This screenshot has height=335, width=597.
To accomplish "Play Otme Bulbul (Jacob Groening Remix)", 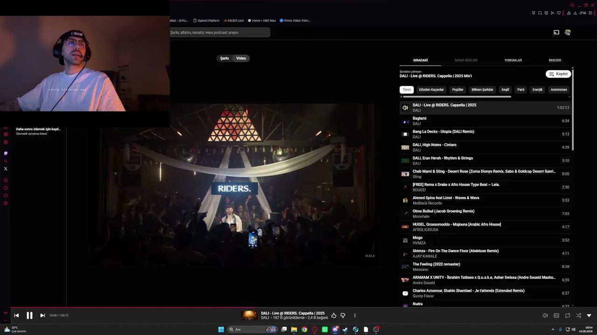I will coord(485,214).
